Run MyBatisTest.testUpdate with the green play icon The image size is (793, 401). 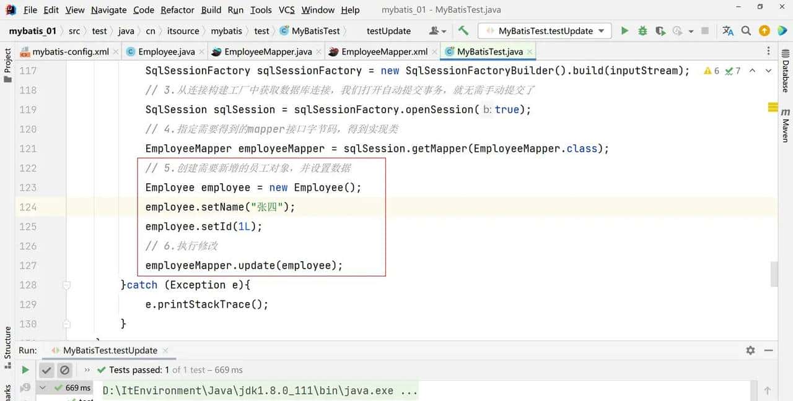[x=624, y=31]
